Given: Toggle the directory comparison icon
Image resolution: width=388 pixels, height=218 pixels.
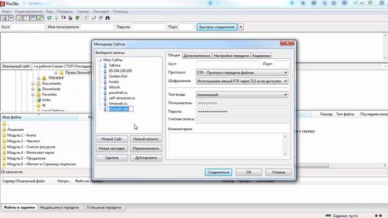Looking at the screenshot, I should (x=94, y=18).
